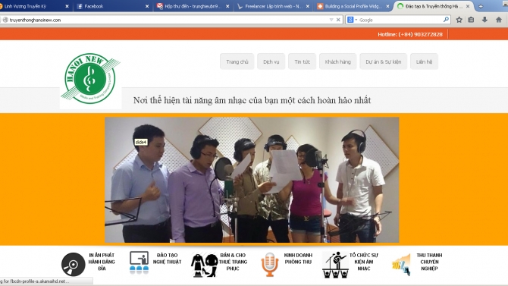
Task: Click the guitarist stage icon for Tổ chức sự kiện
Action: (x=335, y=265)
